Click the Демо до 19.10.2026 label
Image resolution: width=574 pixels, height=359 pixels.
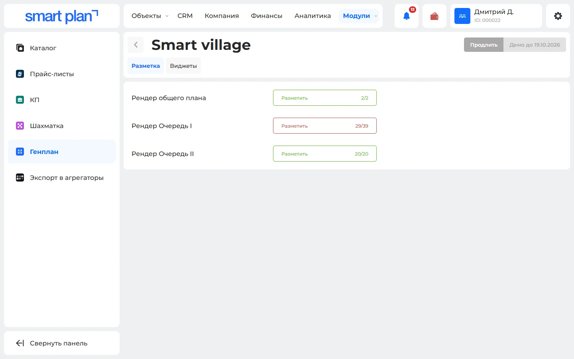tap(535, 45)
